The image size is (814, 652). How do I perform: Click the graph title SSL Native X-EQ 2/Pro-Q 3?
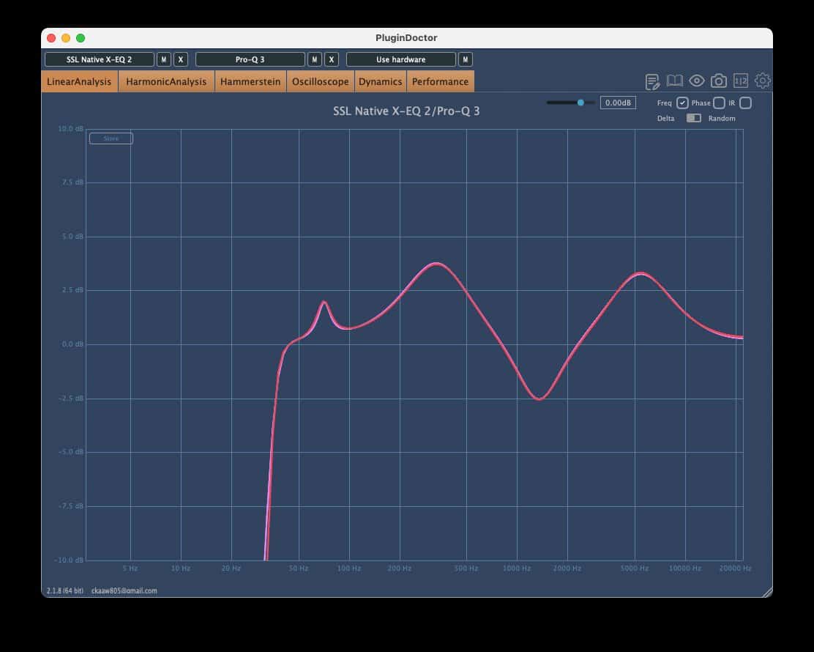[x=406, y=111]
